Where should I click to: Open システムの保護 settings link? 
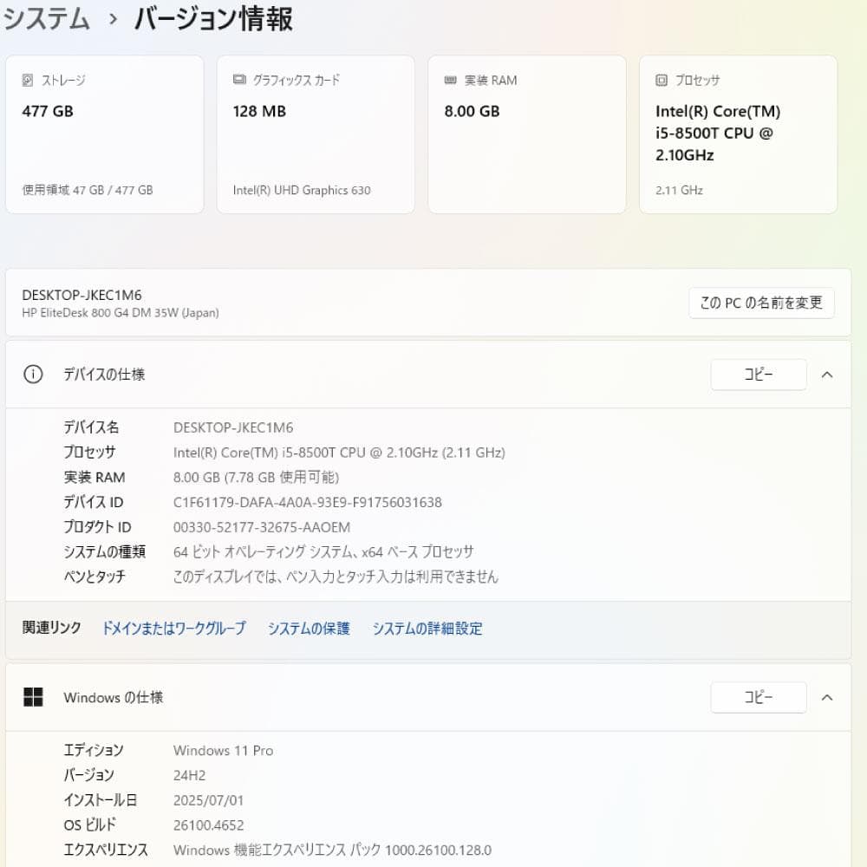[x=308, y=629]
